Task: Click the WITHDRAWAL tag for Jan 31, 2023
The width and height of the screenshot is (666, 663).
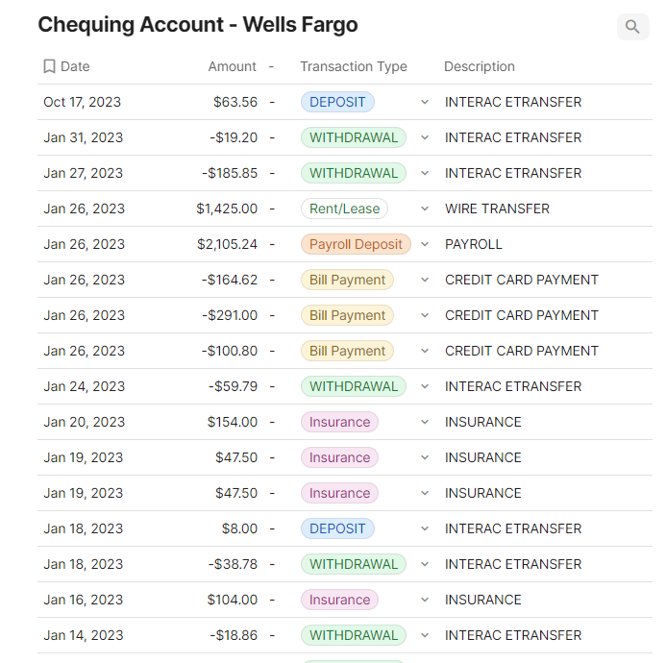Action: coord(353,137)
